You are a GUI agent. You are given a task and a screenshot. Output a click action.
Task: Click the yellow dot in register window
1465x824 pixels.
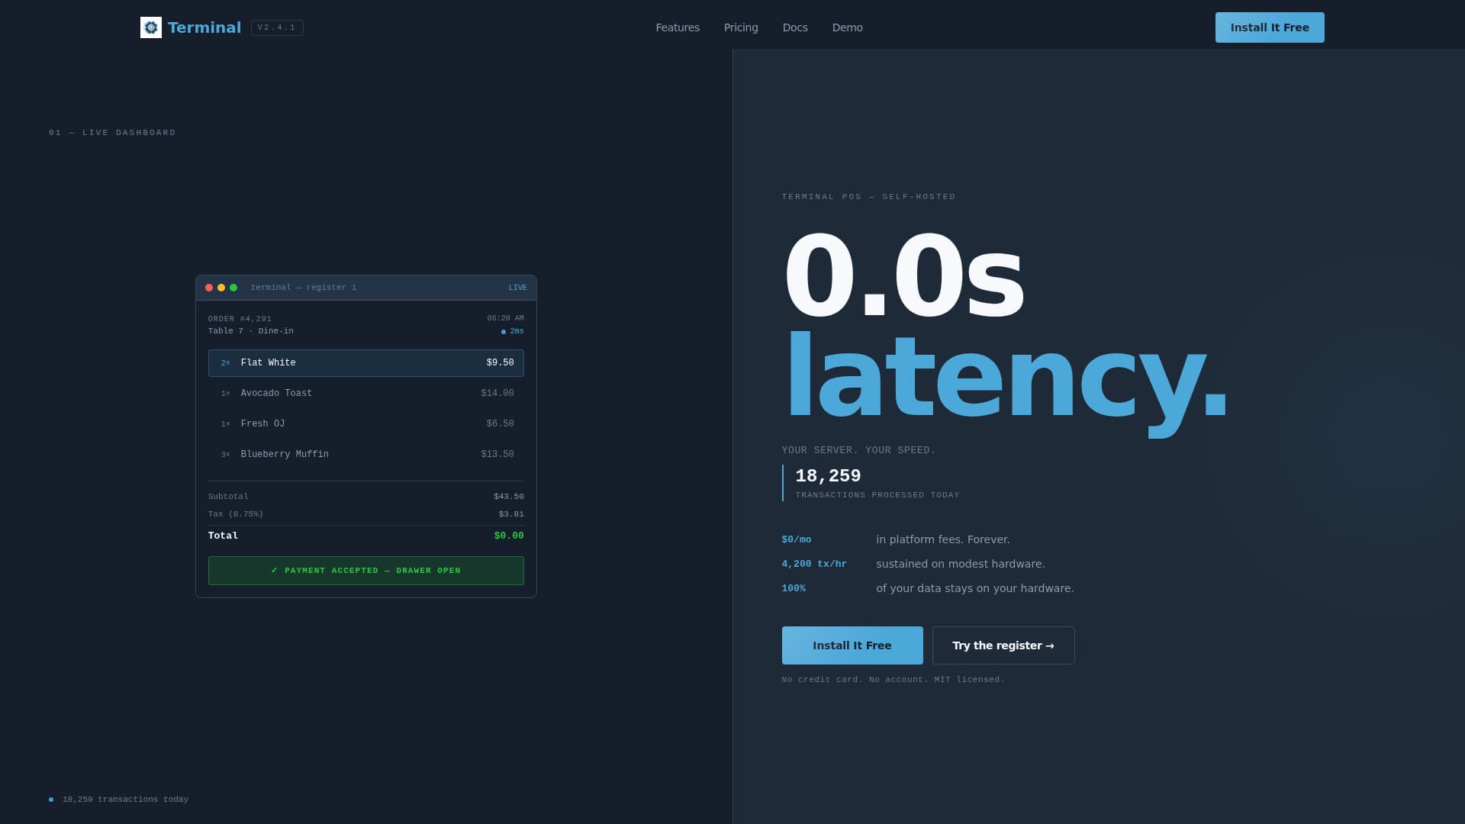click(221, 288)
